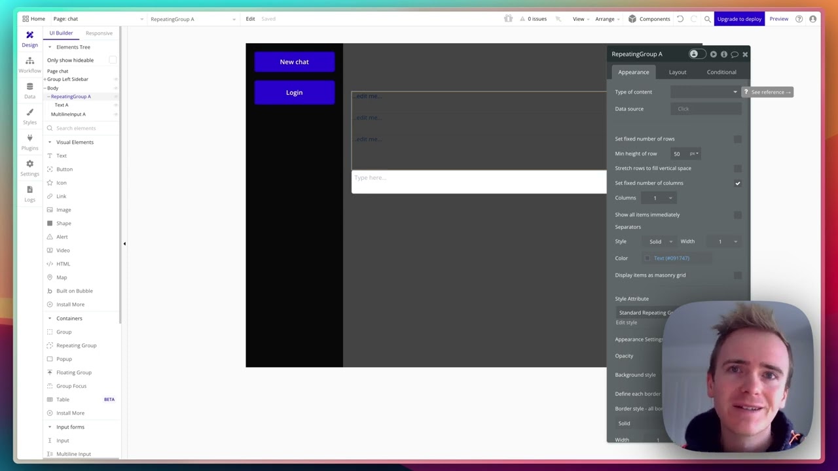Image resolution: width=838 pixels, height=471 pixels.
Task: Select the Button visual element
Action: 64,169
